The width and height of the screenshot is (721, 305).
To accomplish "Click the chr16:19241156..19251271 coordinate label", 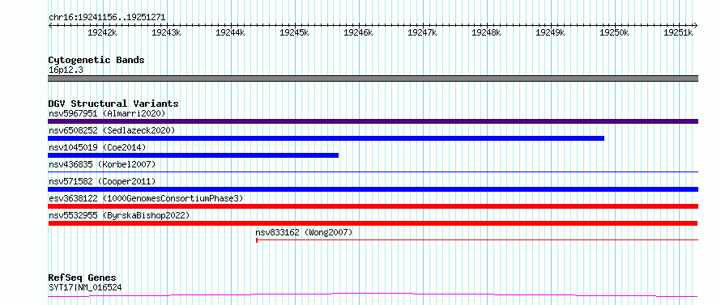I will (107, 18).
